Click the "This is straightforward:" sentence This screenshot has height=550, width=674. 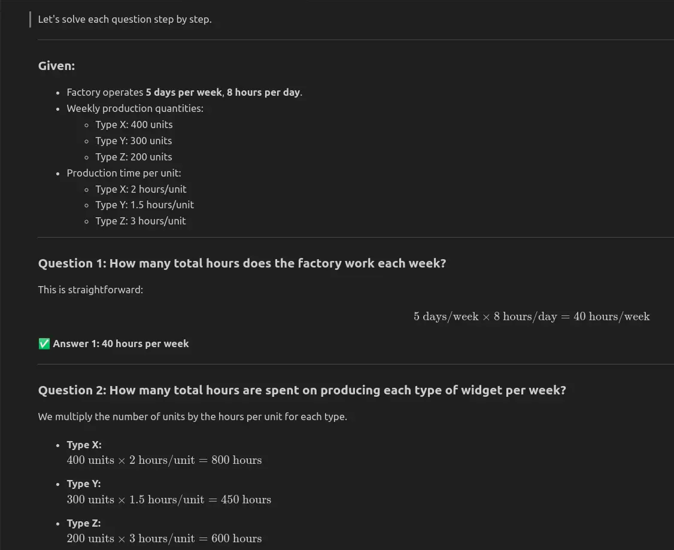point(91,290)
